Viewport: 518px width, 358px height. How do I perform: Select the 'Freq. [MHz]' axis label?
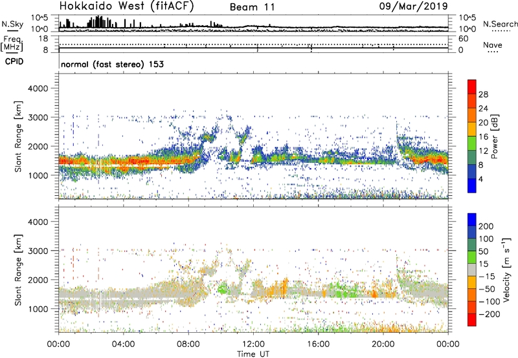point(12,44)
